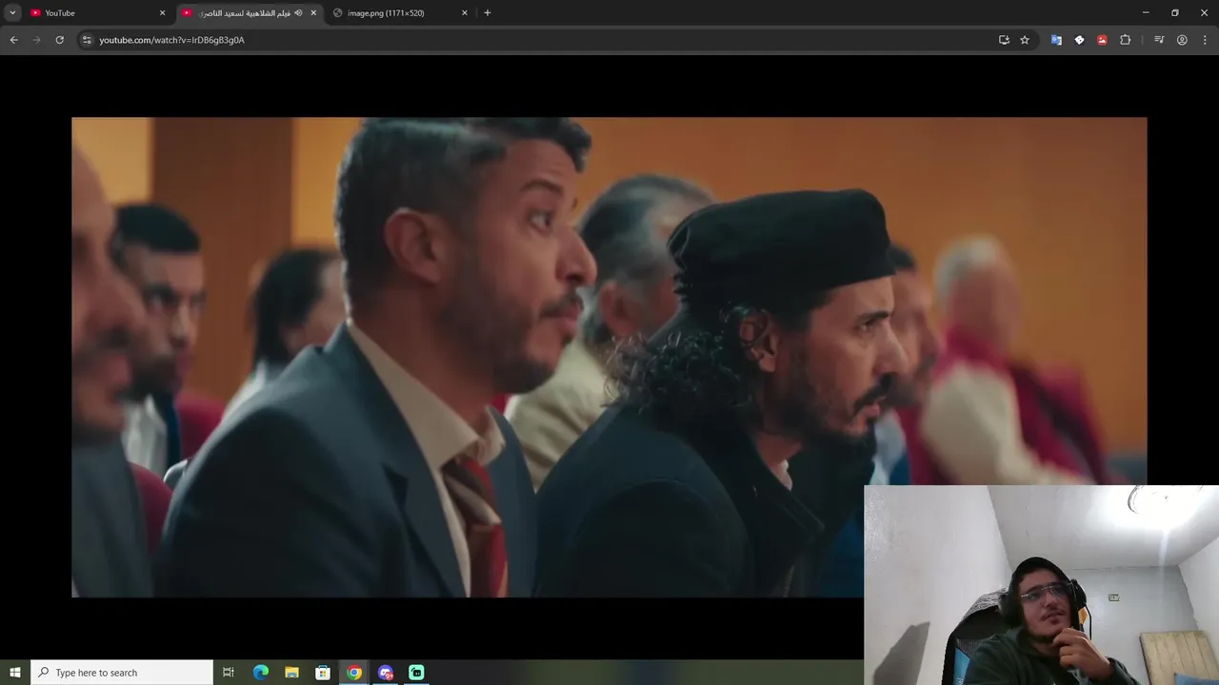
Task: Click the Type here to search box
Action: click(x=122, y=673)
